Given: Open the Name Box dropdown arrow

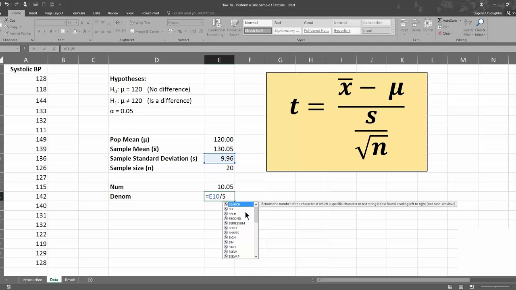Looking at the screenshot, I should (x=17, y=49).
